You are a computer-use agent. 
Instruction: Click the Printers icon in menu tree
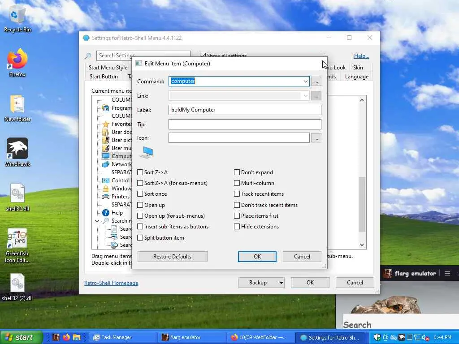(x=106, y=197)
